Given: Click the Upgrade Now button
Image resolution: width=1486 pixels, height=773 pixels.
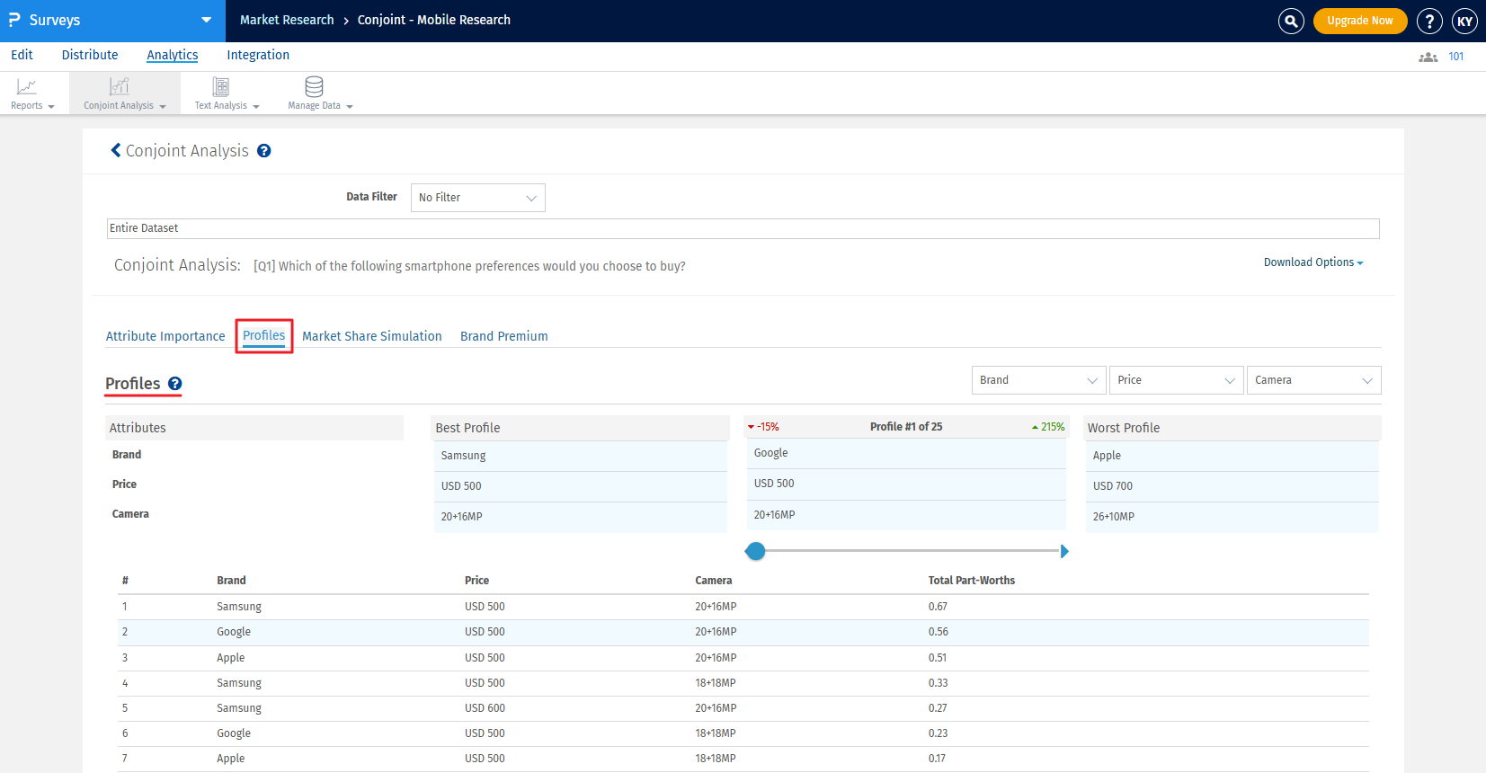Looking at the screenshot, I should tap(1360, 21).
